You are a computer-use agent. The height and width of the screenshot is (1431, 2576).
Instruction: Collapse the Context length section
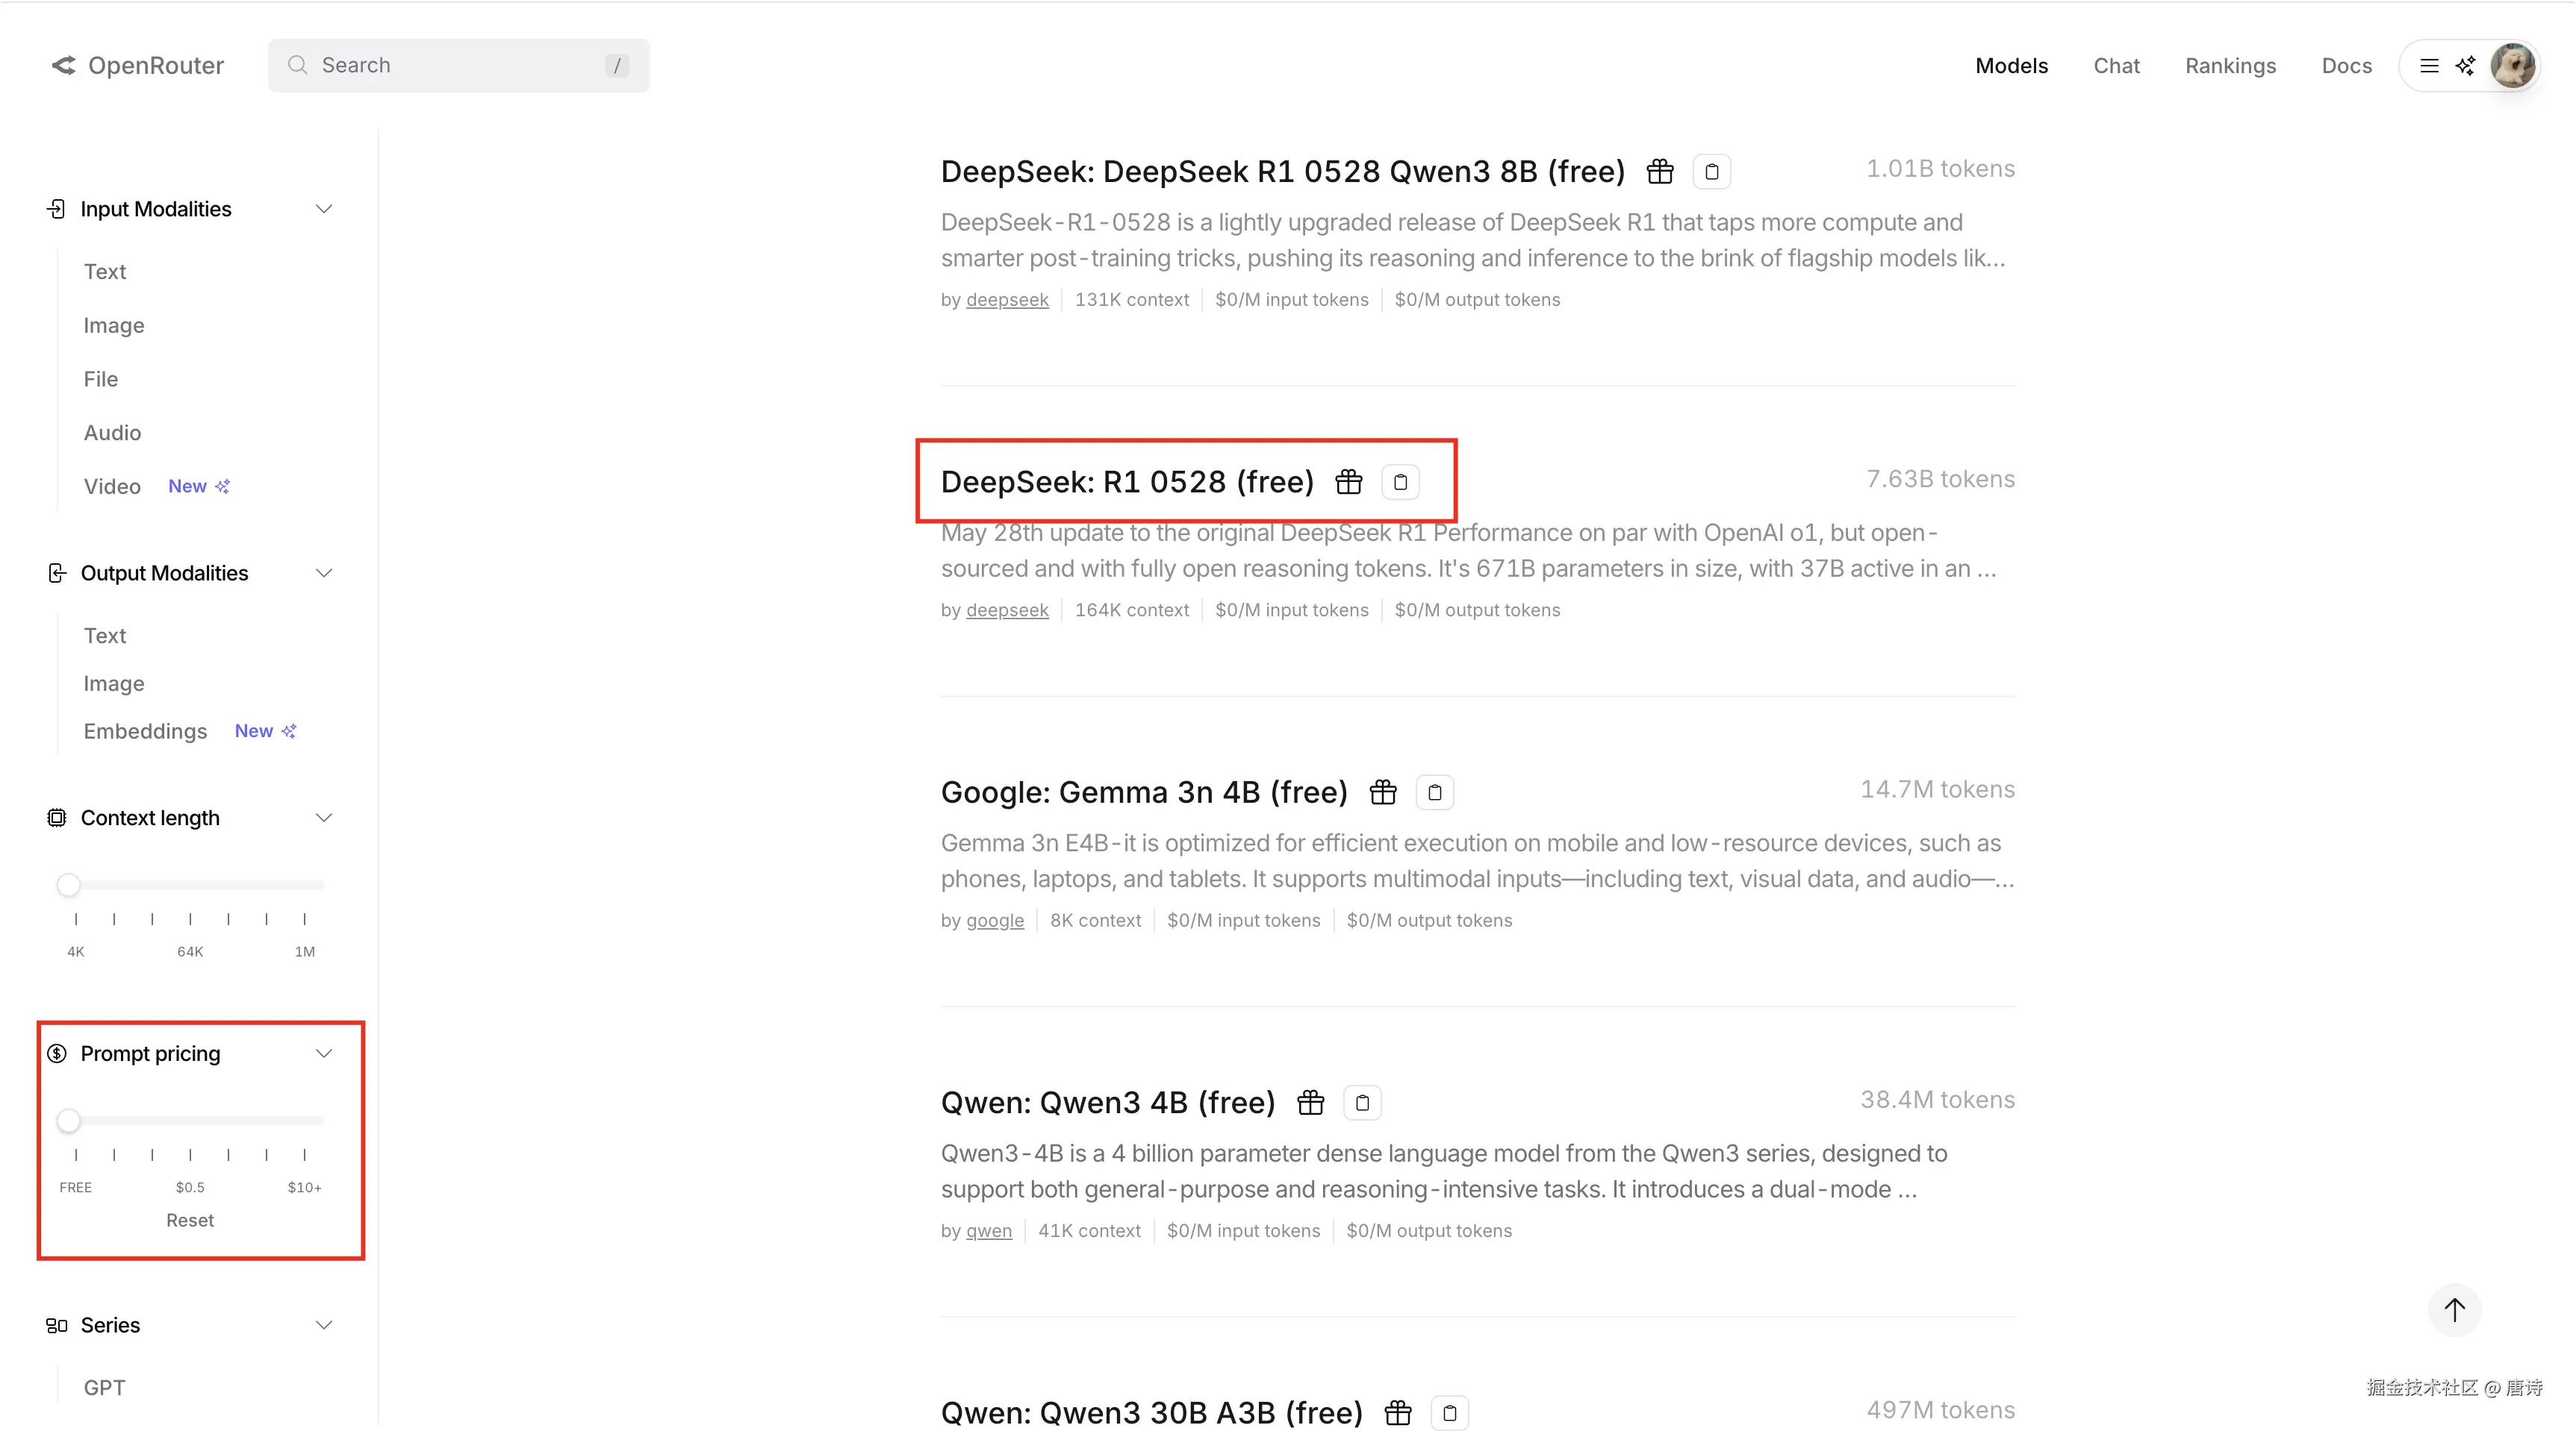323,818
